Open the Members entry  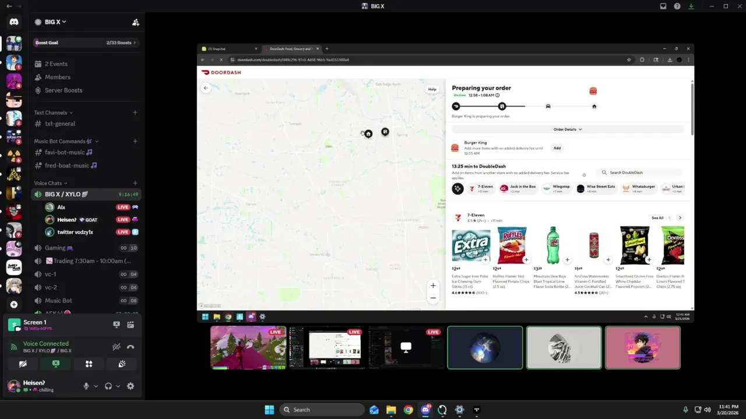pos(85,77)
